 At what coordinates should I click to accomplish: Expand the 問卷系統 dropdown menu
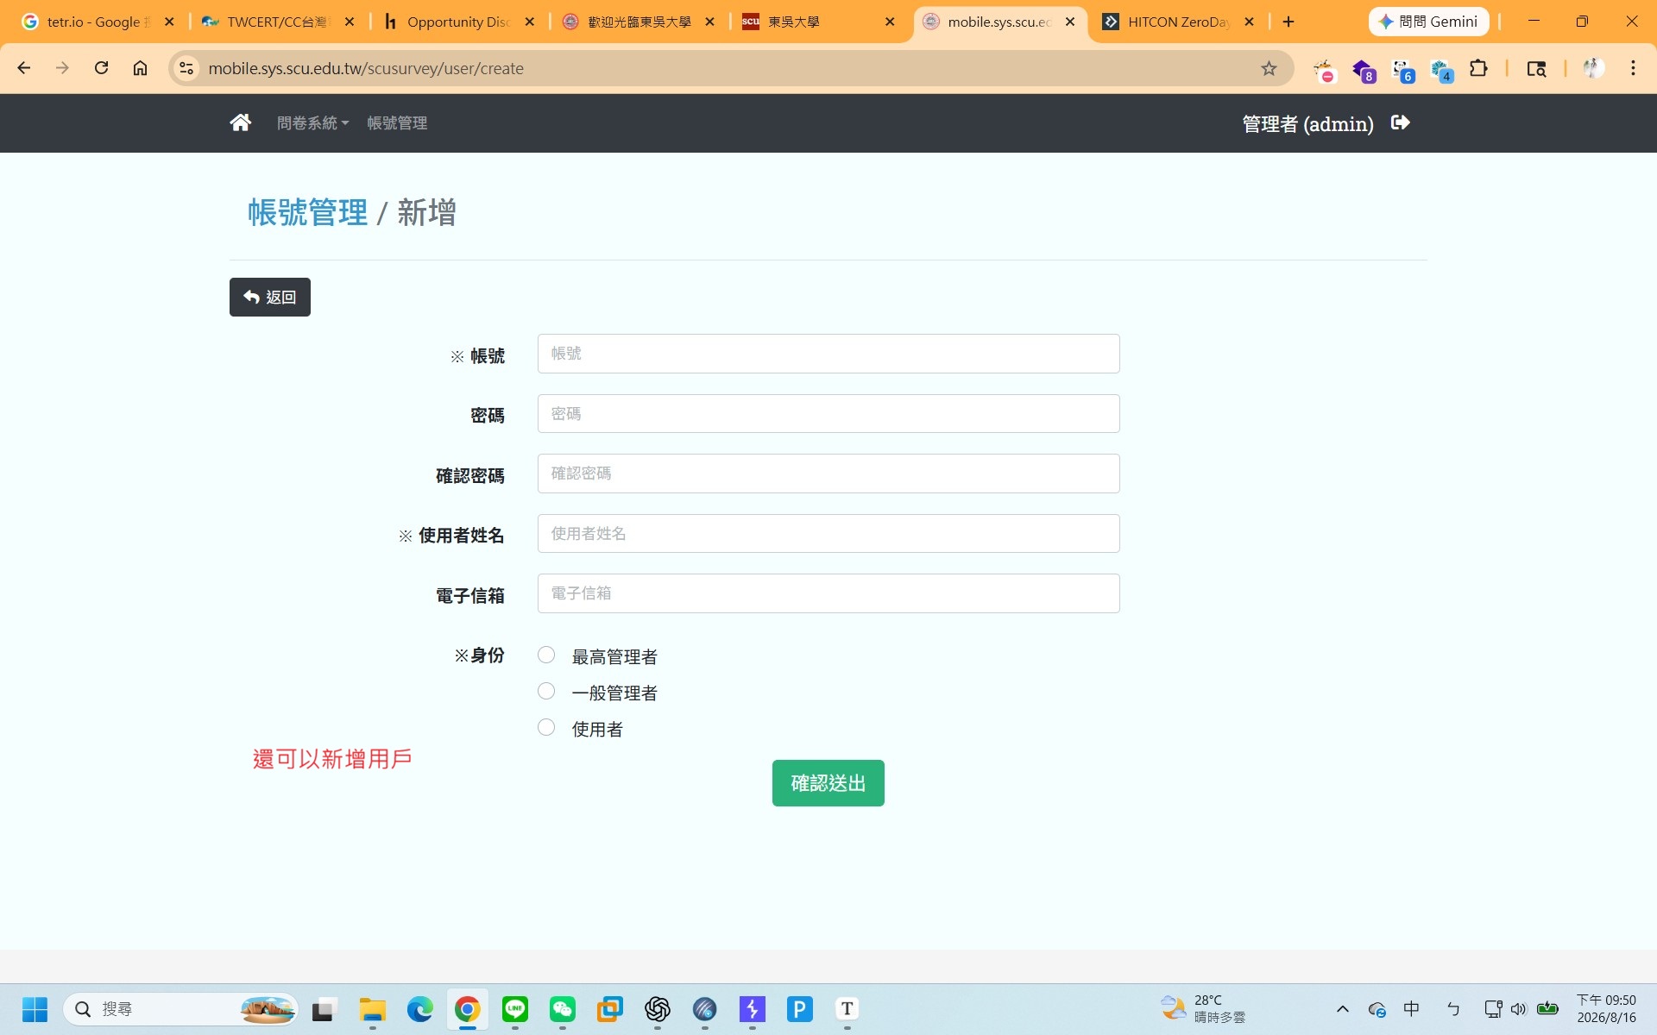[312, 122]
